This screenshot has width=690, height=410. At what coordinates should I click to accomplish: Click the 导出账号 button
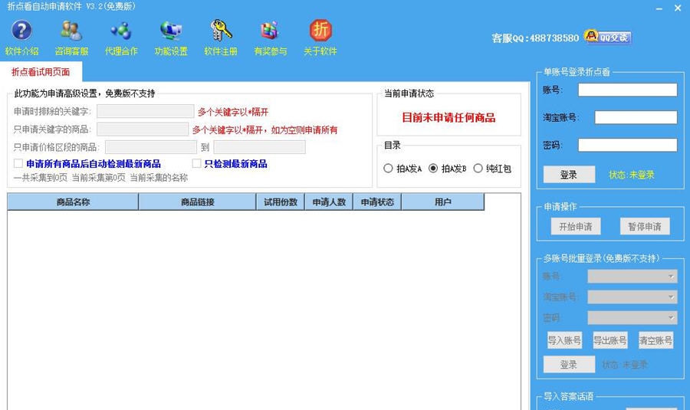610,340
